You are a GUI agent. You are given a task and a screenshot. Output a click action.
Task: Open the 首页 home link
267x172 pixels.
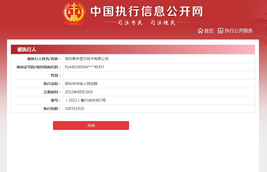[209, 31]
